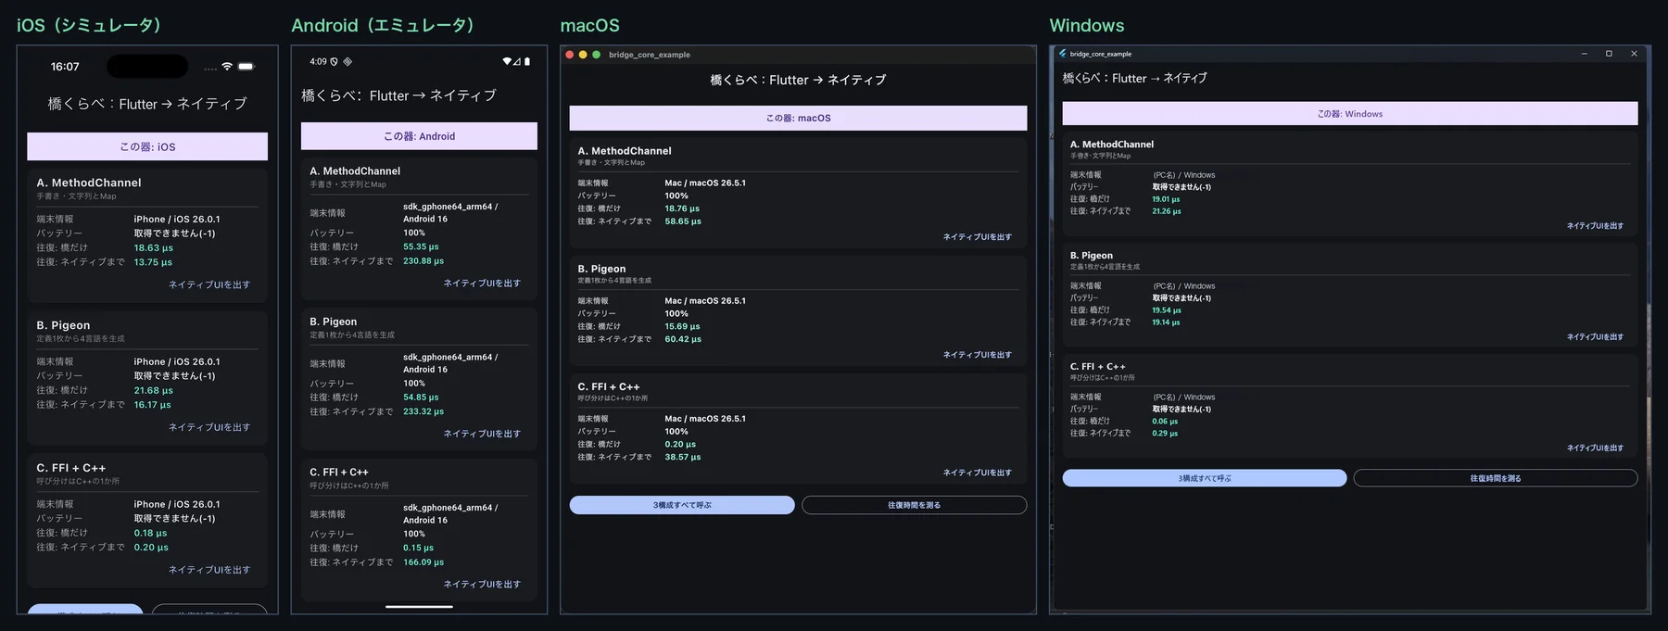This screenshot has width=1668, height=631.
Task: Click the この器: Android banner
Action: tap(419, 136)
